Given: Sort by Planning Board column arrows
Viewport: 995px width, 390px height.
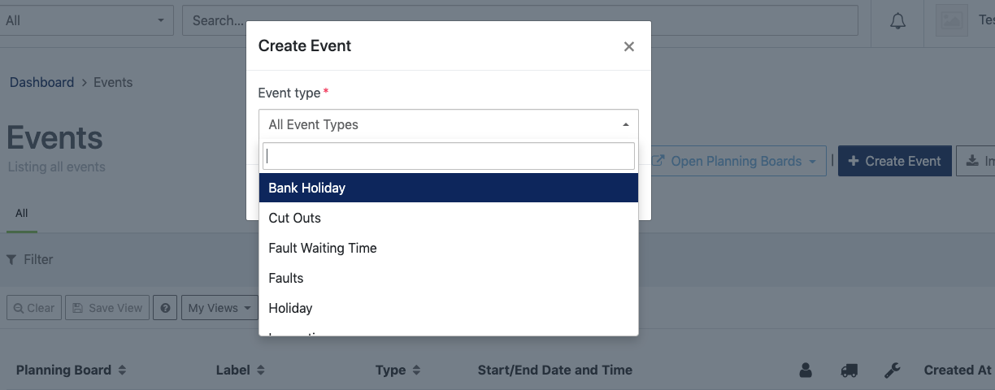Looking at the screenshot, I should [x=122, y=370].
